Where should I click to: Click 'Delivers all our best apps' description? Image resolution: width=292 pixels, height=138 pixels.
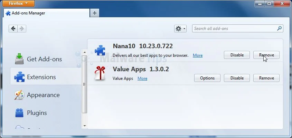point(150,55)
